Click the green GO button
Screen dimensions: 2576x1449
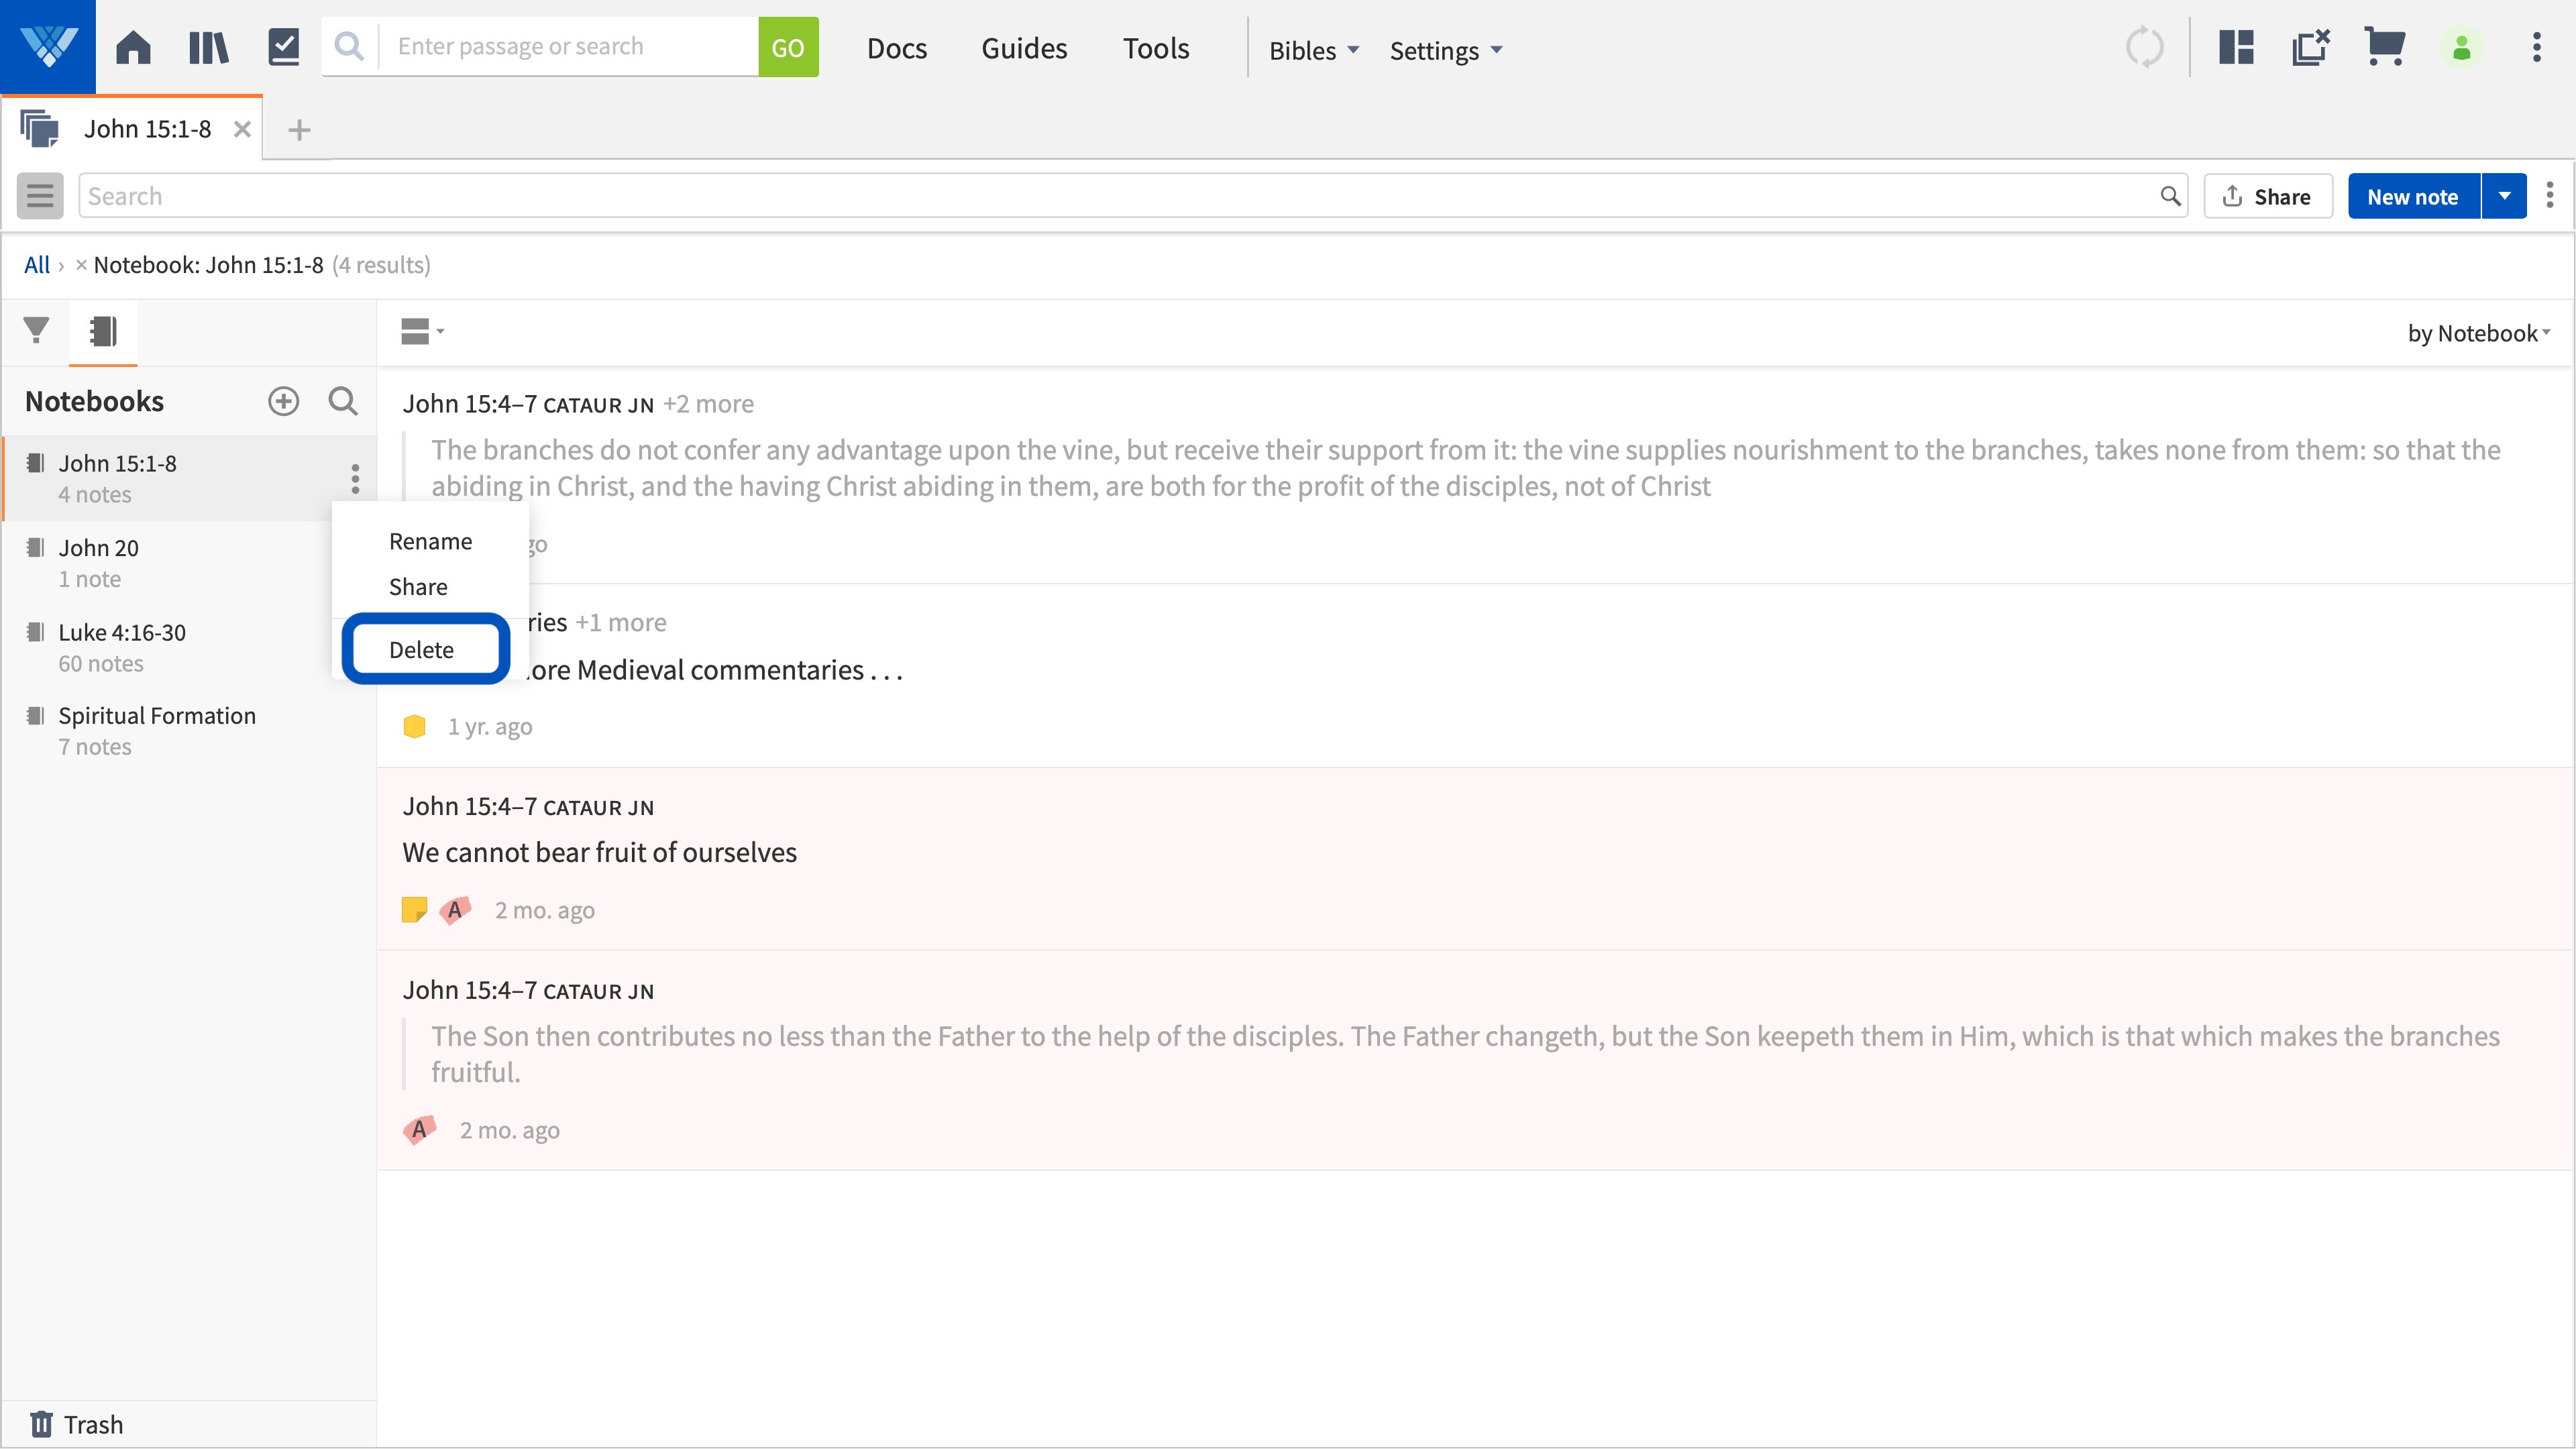point(788,47)
